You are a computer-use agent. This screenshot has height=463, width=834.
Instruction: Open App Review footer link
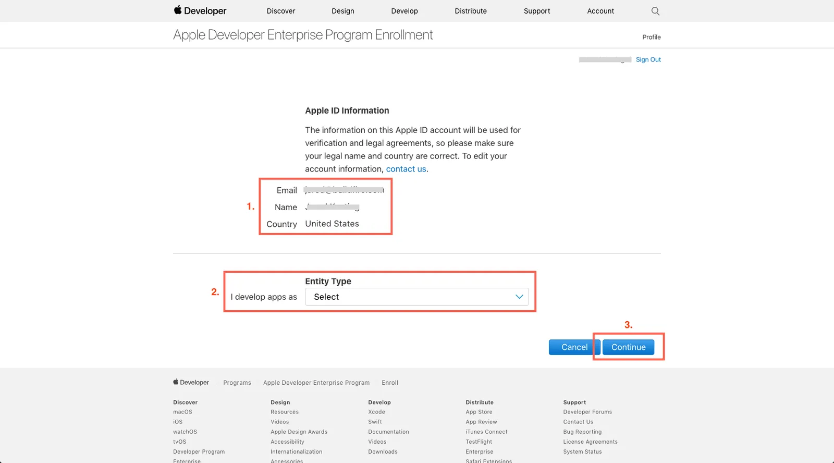coord(481,422)
